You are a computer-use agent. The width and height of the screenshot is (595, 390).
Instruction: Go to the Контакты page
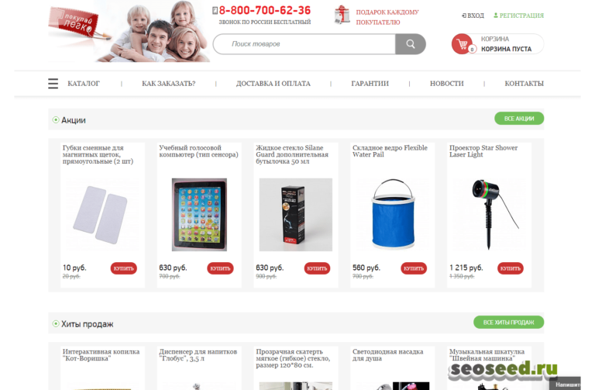point(524,84)
